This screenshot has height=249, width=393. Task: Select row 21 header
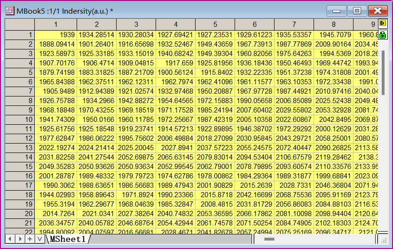[19, 223]
